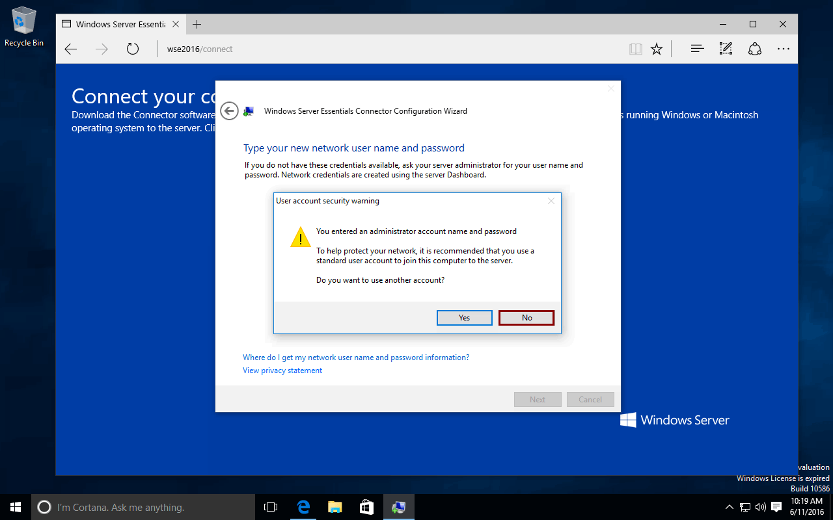
Task: Close the security warning dialog
Action: pyautogui.click(x=551, y=201)
